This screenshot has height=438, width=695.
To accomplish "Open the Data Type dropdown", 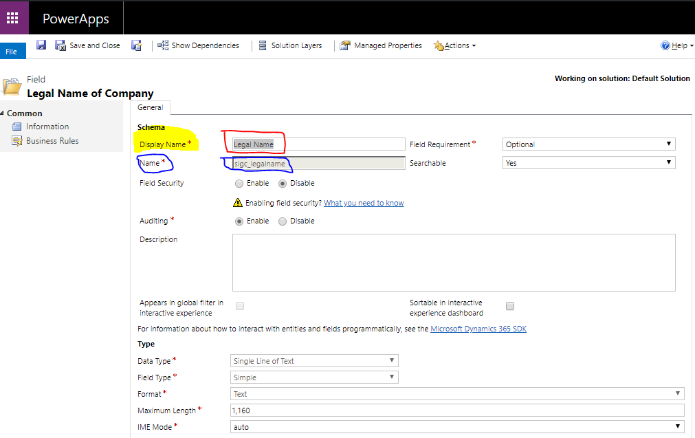I will (x=314, y=361).
